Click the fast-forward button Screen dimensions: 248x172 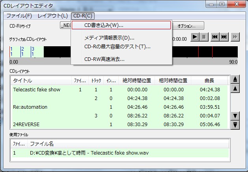(235, 37)
